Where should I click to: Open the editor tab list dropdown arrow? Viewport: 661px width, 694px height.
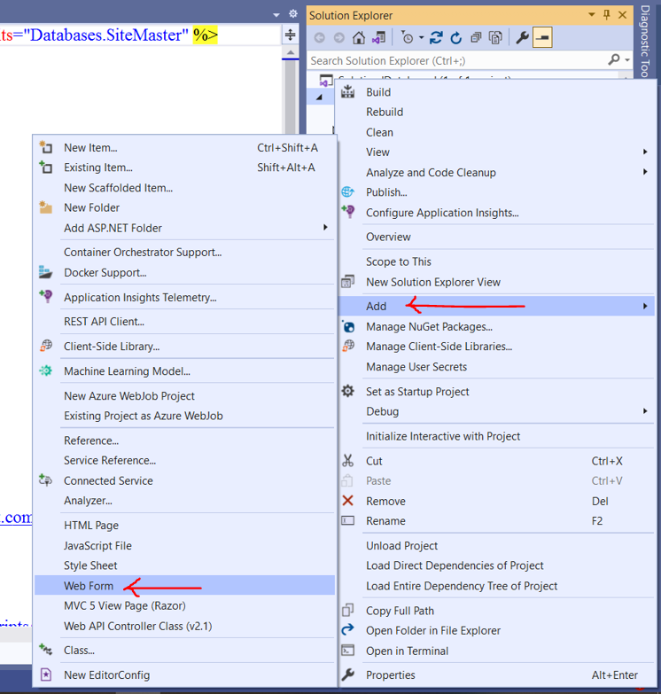(x=276, y=15)
